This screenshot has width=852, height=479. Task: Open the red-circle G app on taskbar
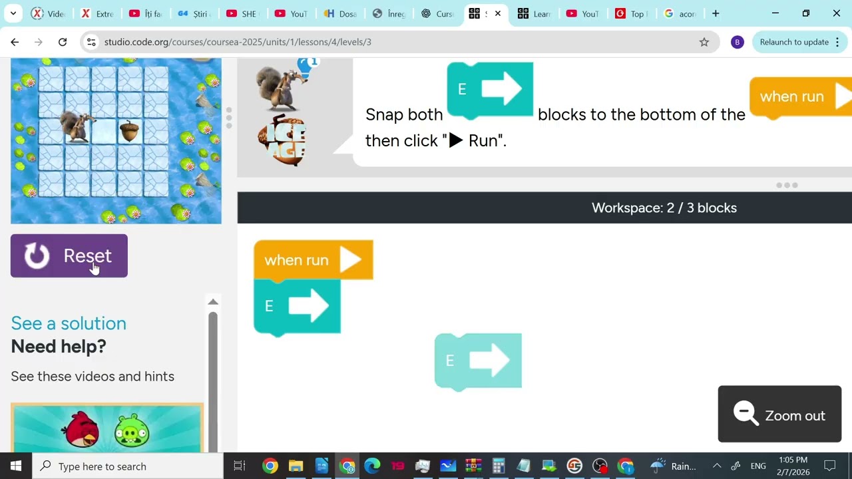[574, 466]
